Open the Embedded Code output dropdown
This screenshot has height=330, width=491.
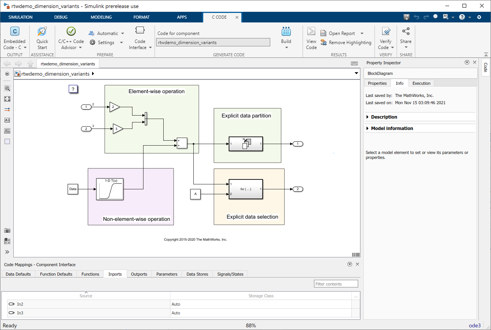tap(25, 48)
